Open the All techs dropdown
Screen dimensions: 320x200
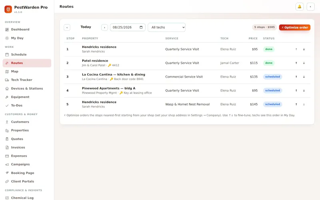click(x=166, y=27)
